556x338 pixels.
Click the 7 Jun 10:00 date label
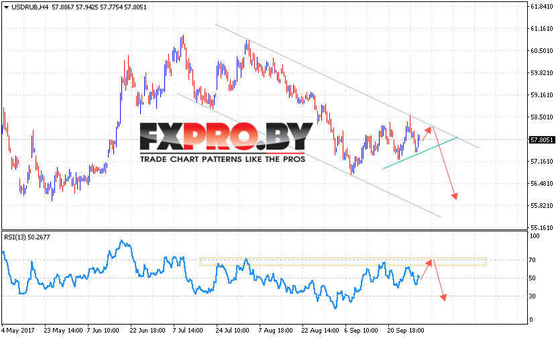click(103, 331)
